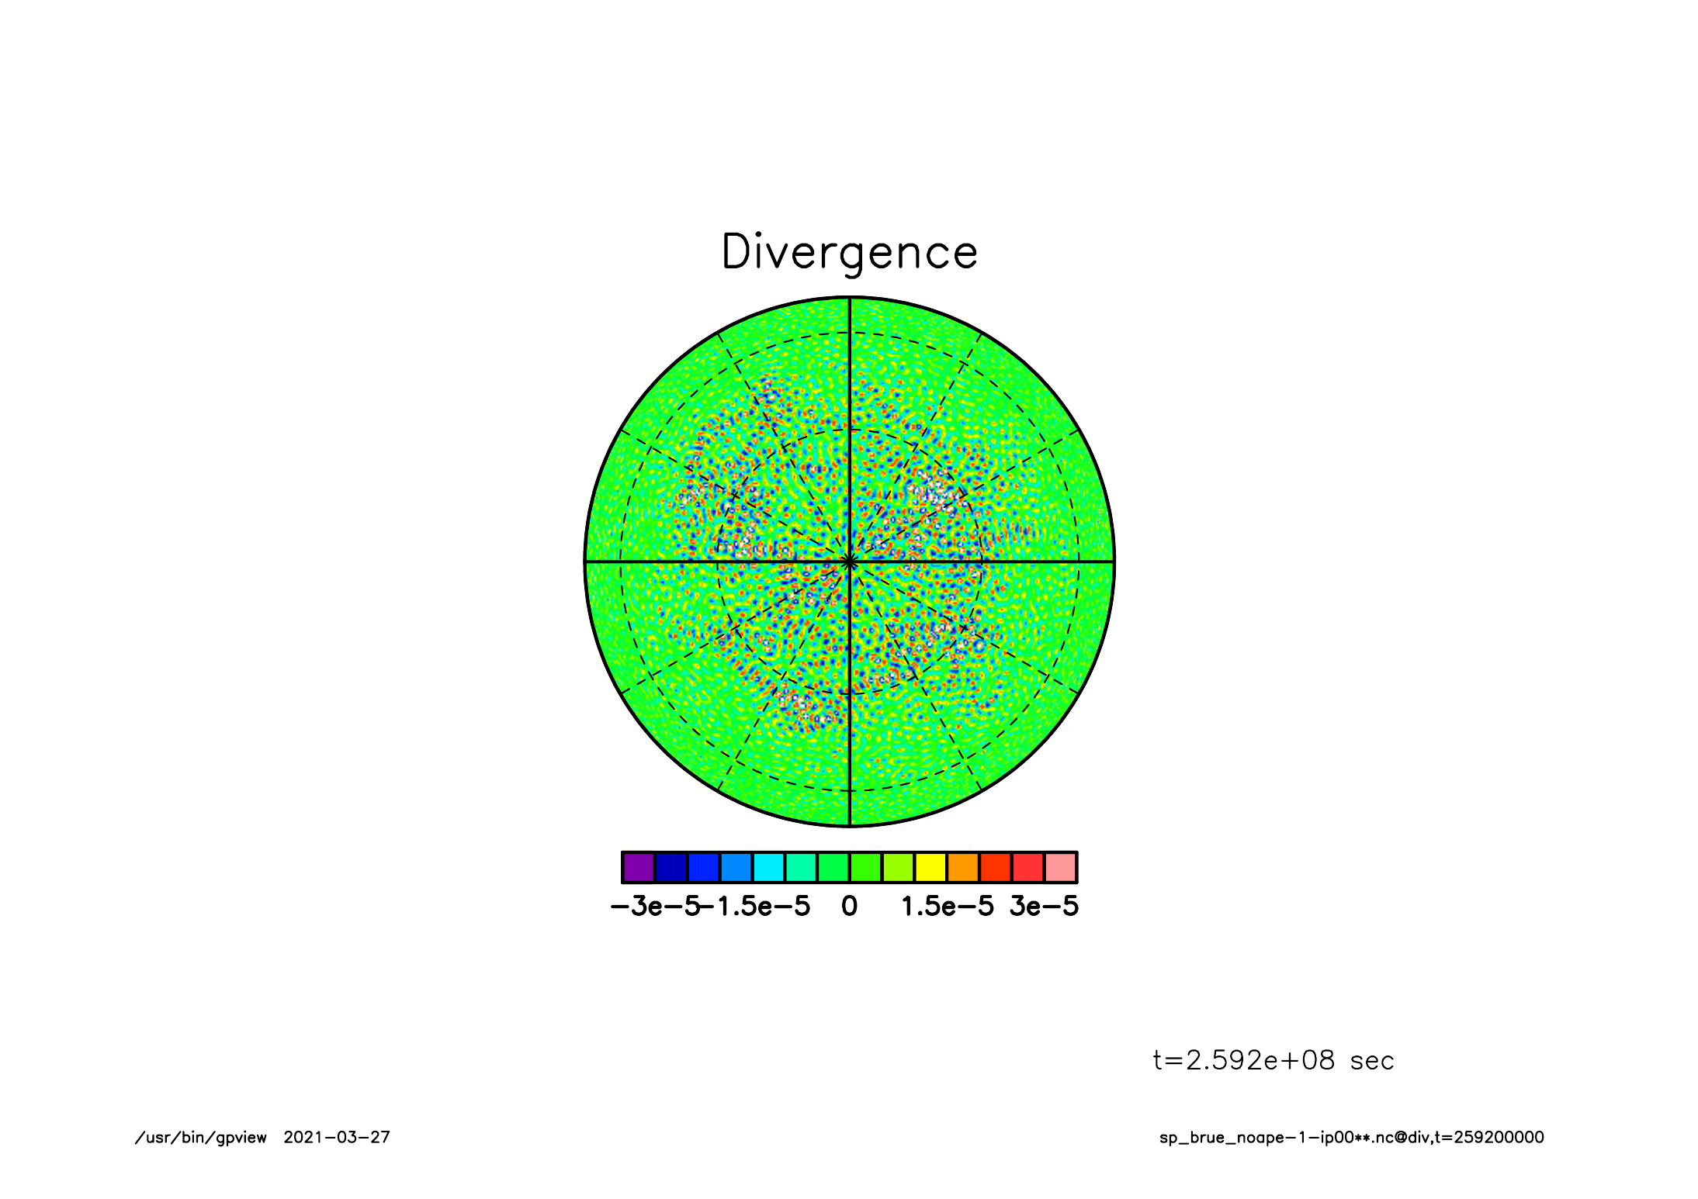Click the pink swatch at colorbar end
The height and width of the screenshot is (1199, 1698).
click(1061, 867)
